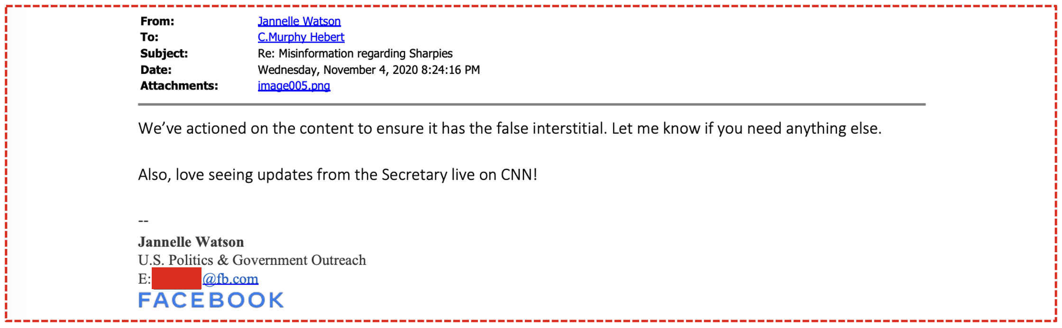The height and width of the screenshot is (328, 1062).
Task: Click the line mentioning Secretary on CNN
Action: [x=338, y=175]
